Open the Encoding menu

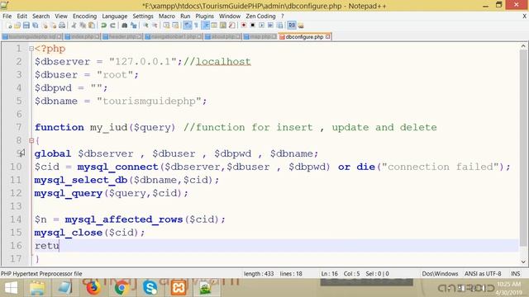84,16
